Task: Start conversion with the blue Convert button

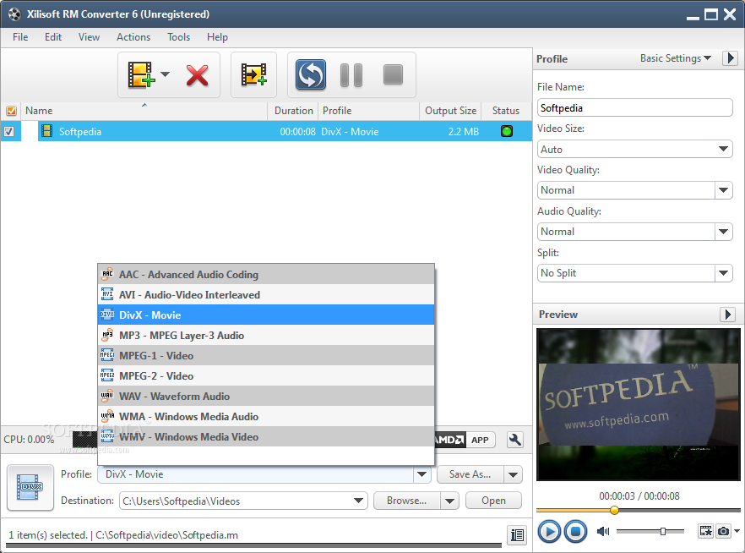Action: coord(311,74)
